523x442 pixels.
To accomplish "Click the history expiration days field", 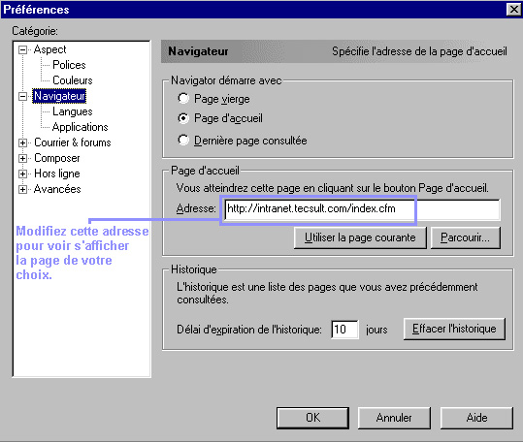I will [x=344, y=330].
